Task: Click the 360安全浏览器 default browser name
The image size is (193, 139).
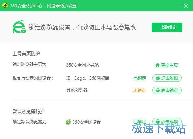Action: [87, 122]
